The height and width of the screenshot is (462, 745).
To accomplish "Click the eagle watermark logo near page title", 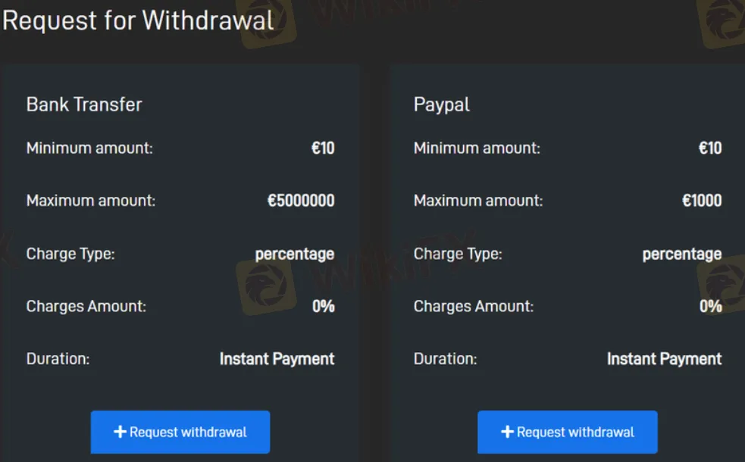I will (x=266, y=22).
